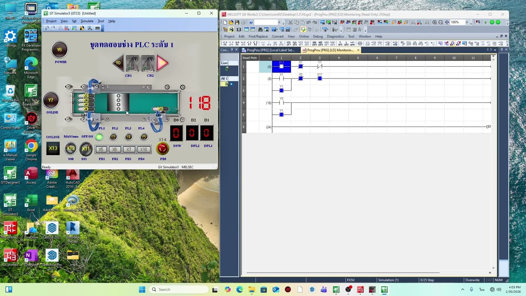Hit the red X14 emergency PB5 button

(163, 148)
